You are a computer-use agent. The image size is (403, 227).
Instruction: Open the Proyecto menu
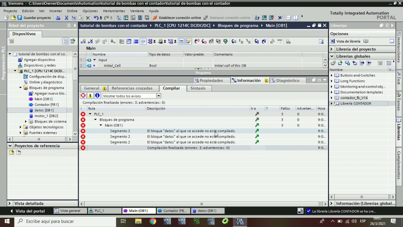pos(10,11)
